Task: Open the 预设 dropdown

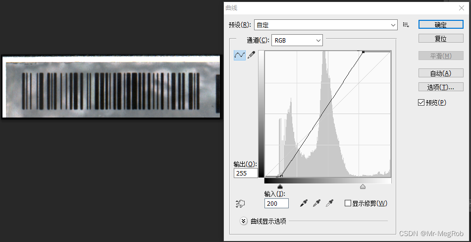Action: point(325,25)
